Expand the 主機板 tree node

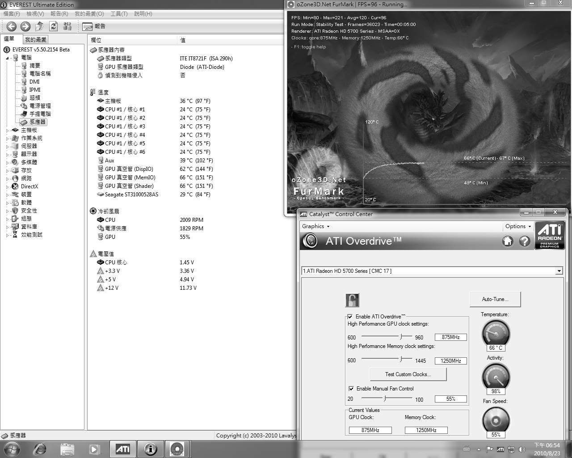(8, 130)
